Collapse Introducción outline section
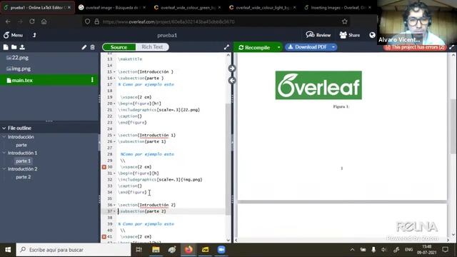 [4, 136]
